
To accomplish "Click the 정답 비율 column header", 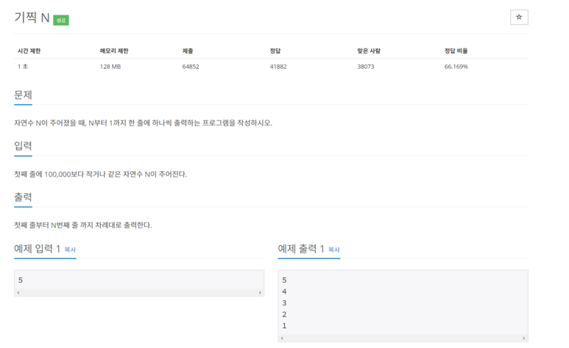I will coord(456,51).
